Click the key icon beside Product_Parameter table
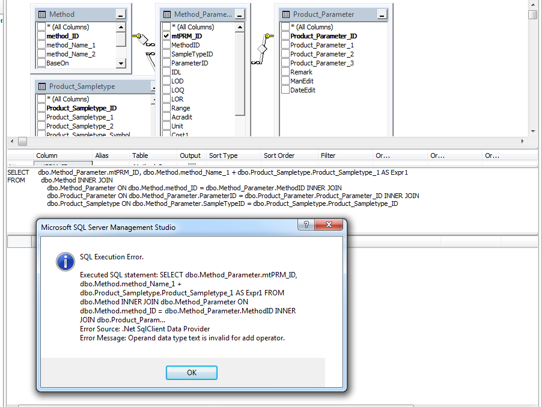The image size is (542, 407). click(x=269, y=36)
